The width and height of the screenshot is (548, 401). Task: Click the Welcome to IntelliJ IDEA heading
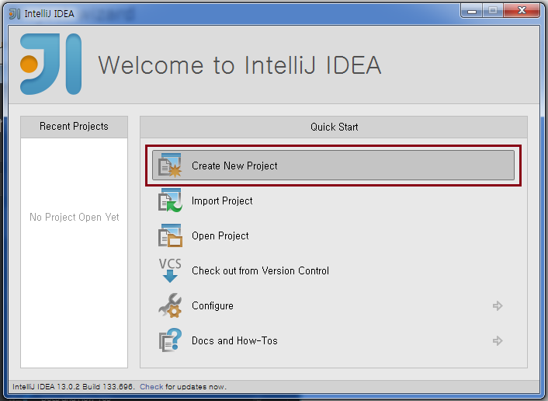[240, 65]
